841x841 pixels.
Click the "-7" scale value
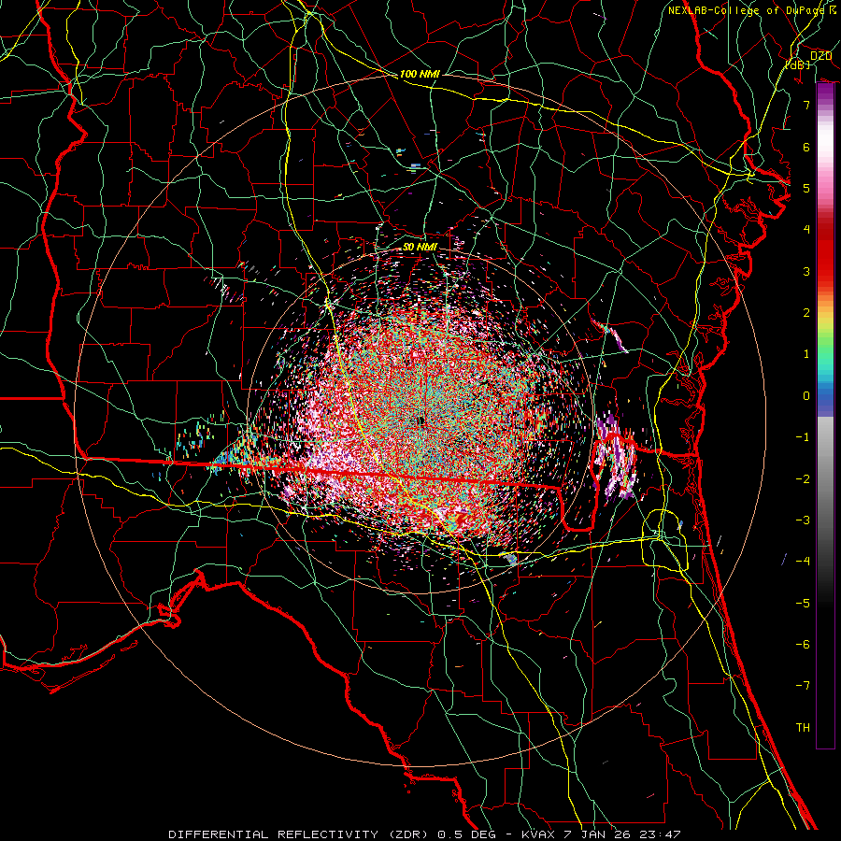pyautogui.click(x=803, y=686)
